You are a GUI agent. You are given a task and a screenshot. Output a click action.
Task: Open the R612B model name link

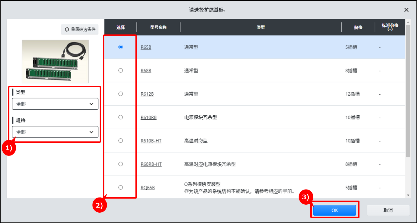pos(147,94)
